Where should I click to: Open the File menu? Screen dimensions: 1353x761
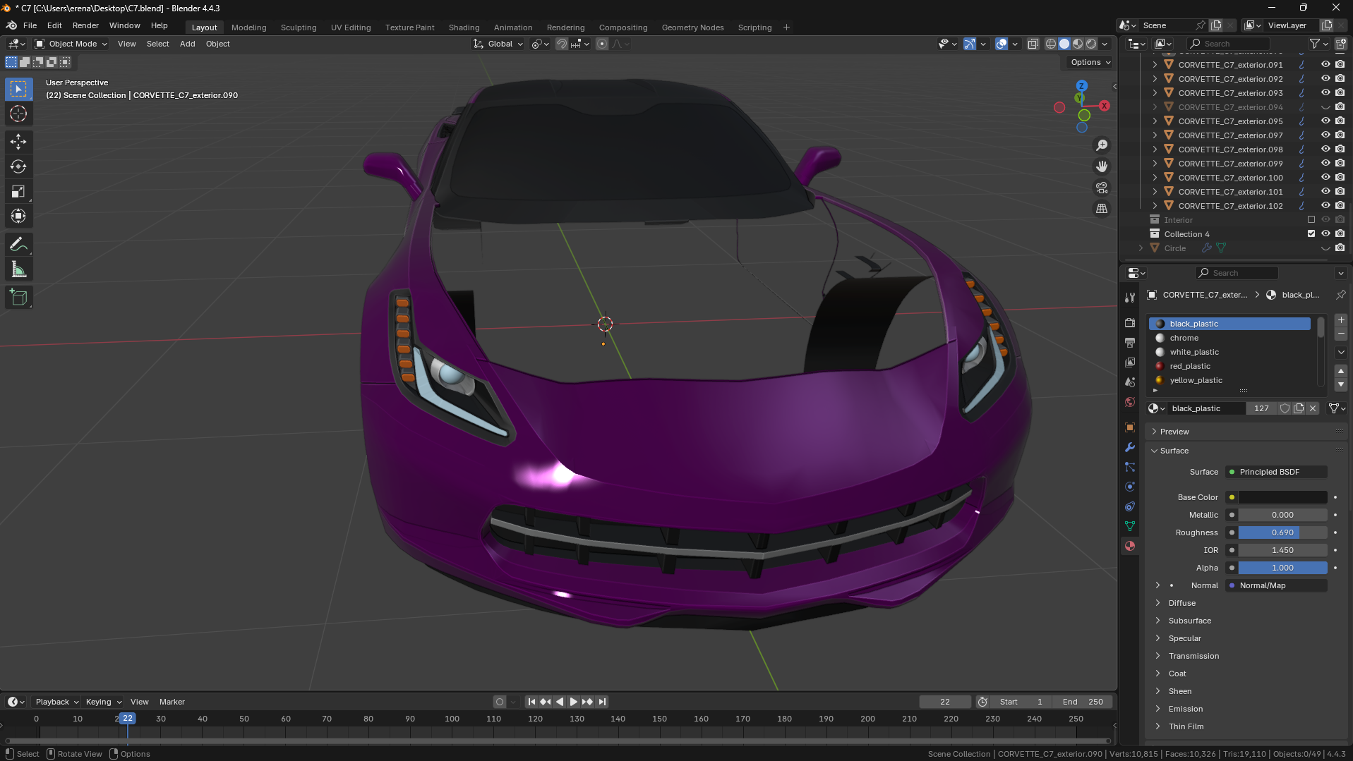(x=30, y=25)
